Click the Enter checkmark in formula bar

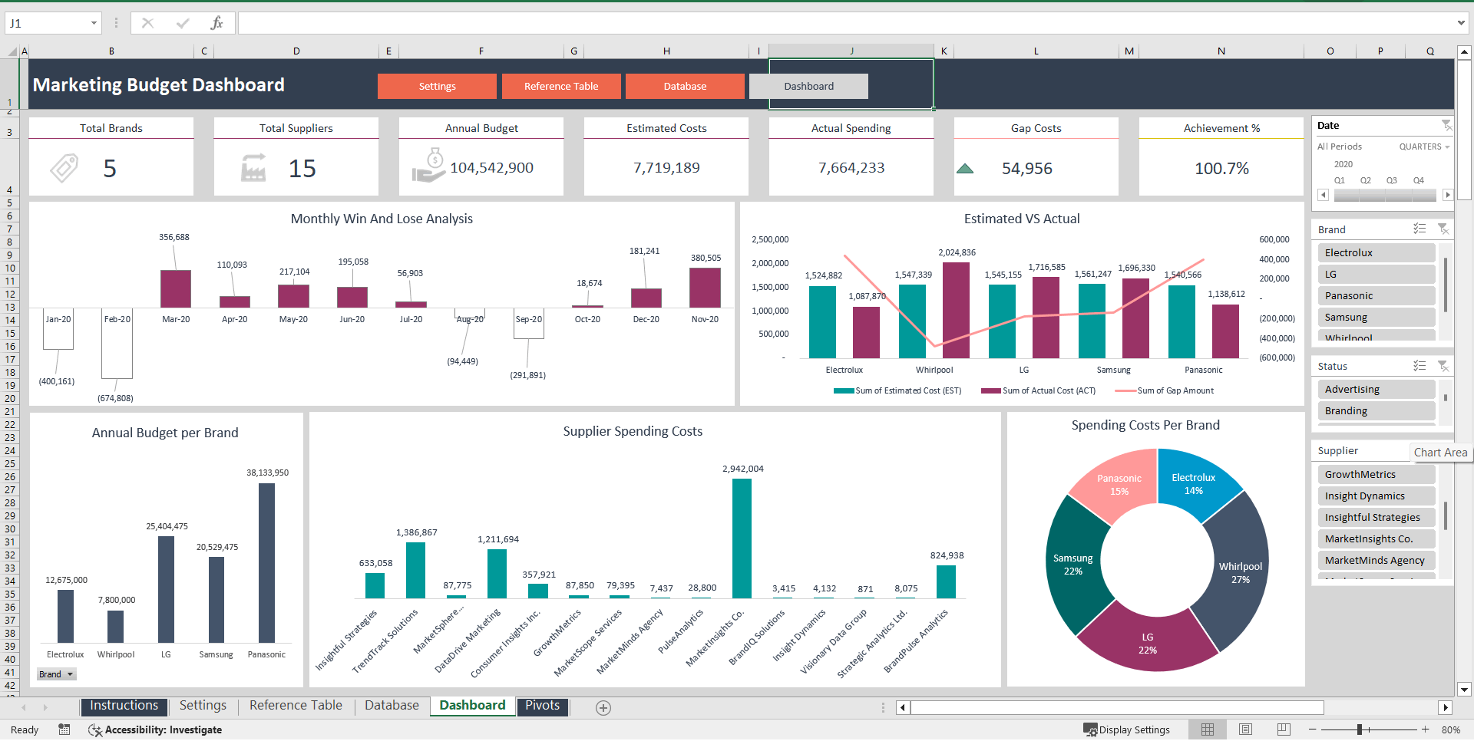click(x=182, y=23)
